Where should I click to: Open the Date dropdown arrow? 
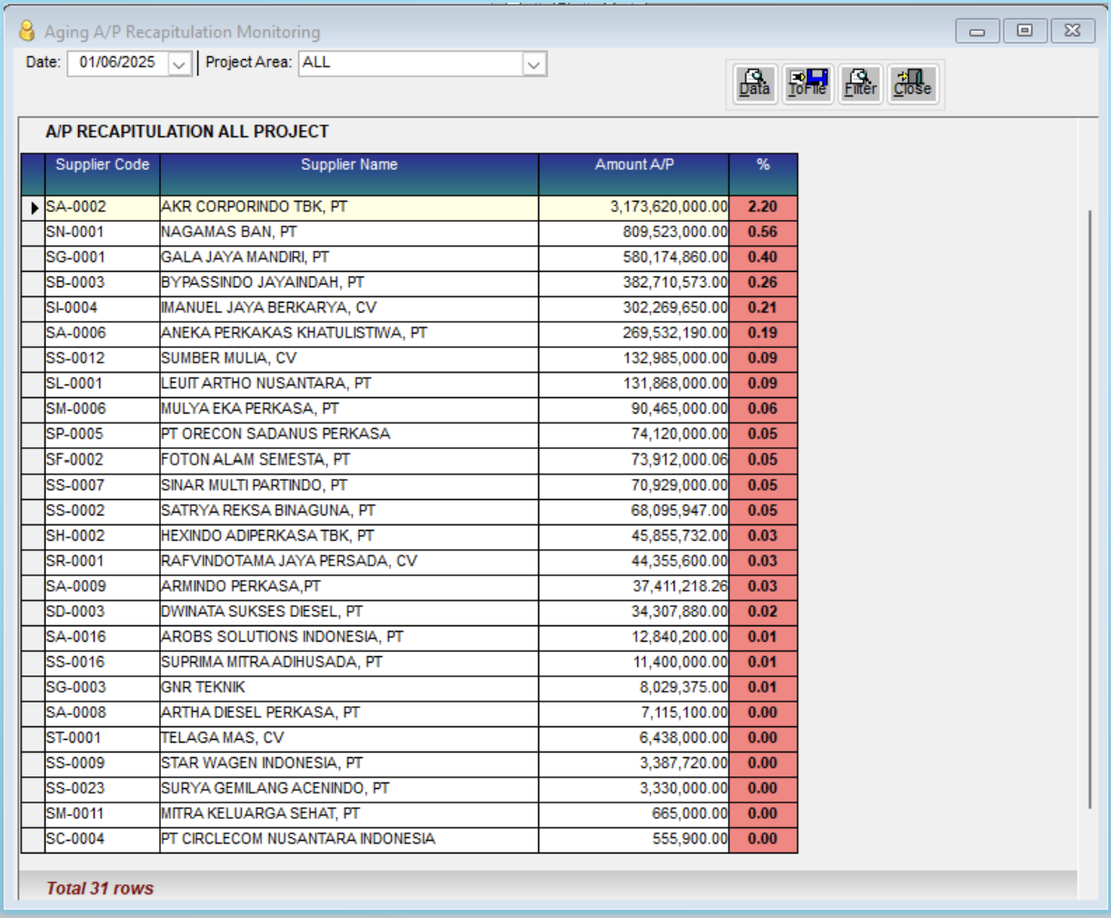(179, 64)
